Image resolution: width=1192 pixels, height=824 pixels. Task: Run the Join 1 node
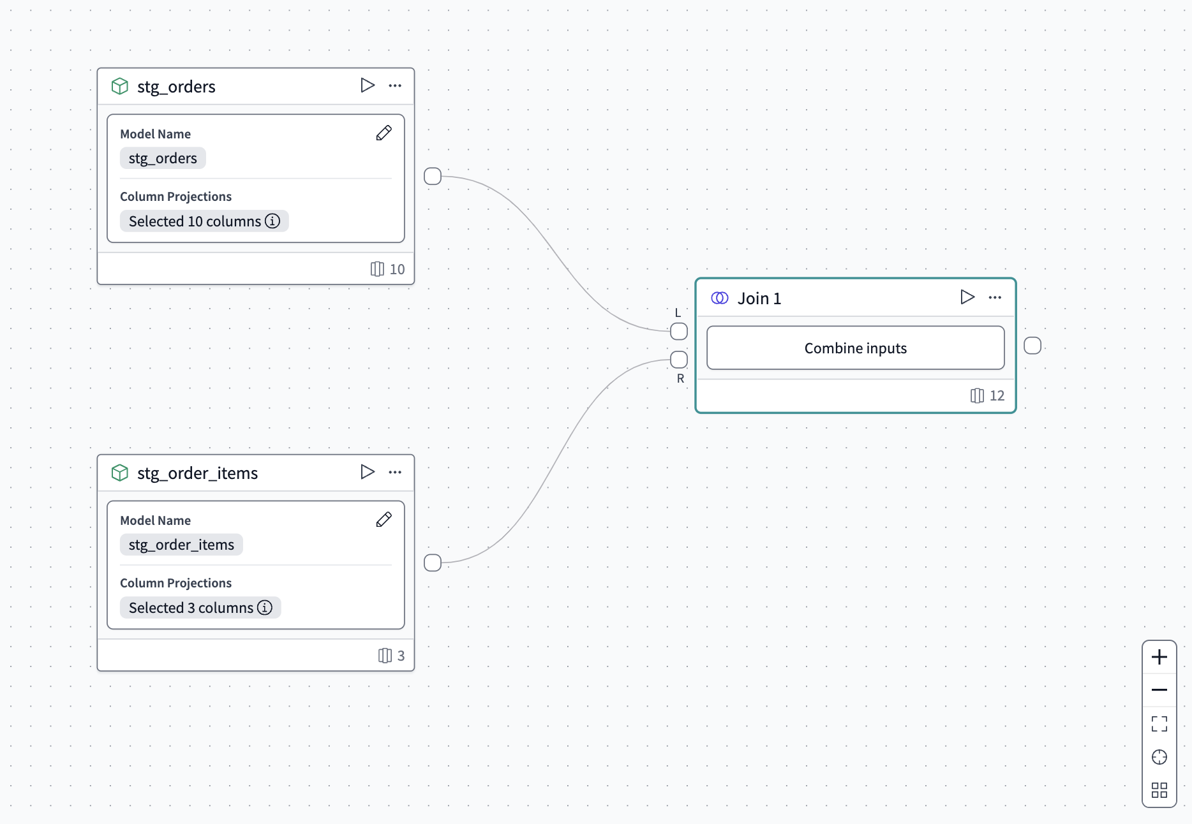click(967, 297)
